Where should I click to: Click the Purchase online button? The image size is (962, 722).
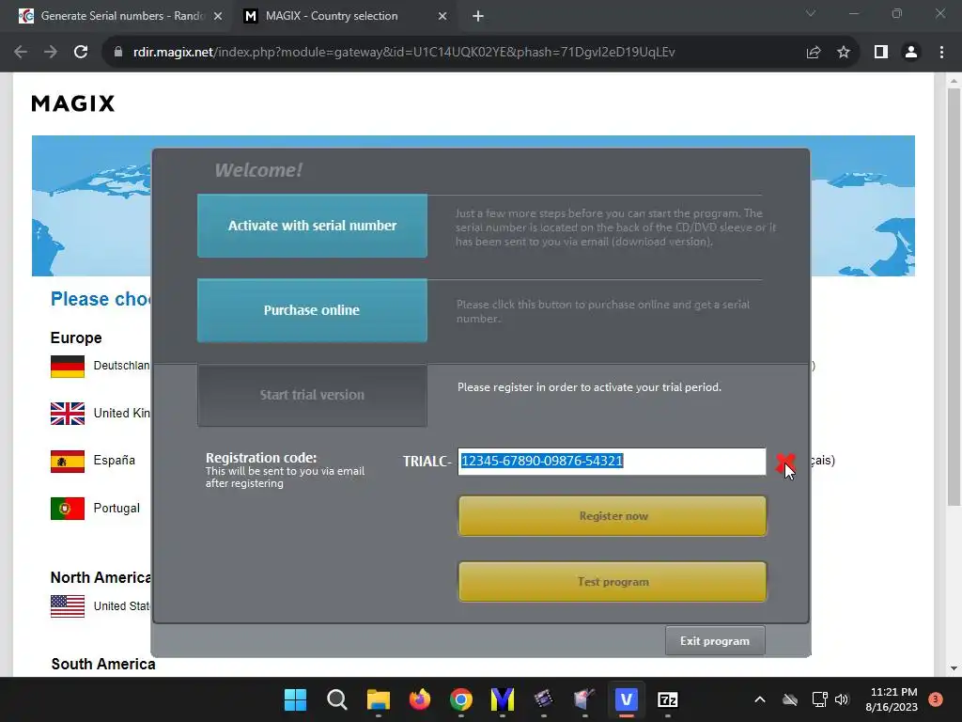(x=312, y=310)
